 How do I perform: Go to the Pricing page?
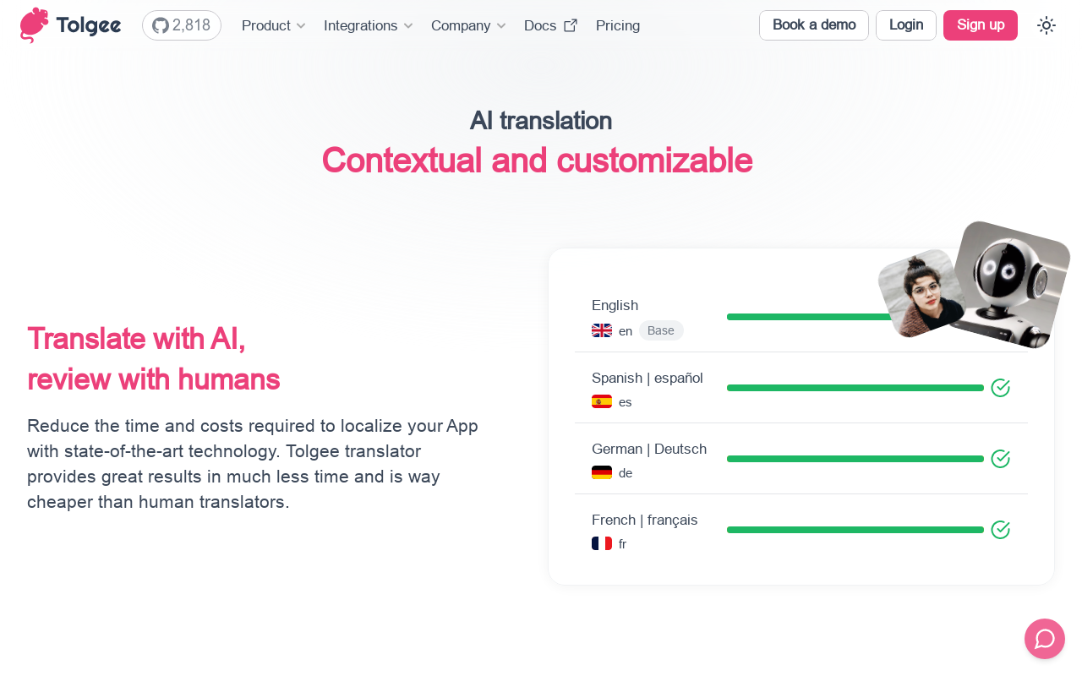click(x=618, y=25)
